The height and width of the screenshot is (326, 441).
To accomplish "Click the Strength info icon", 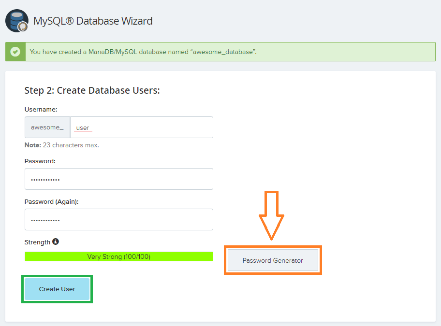I will [x=56, y=241].
